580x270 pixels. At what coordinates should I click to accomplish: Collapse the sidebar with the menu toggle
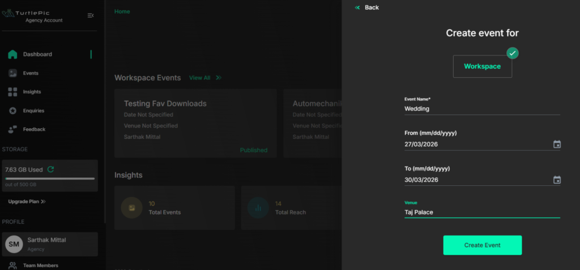(x=91, y=15)
